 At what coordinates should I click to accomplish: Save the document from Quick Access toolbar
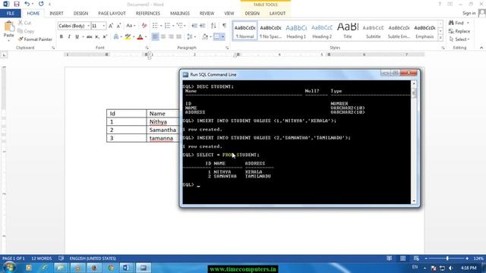pyautogui.click(x=17, y=4)
